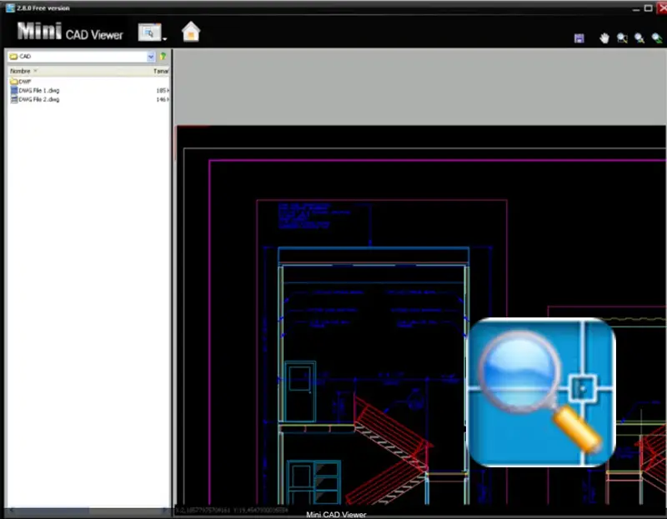Viewport: 667px width, 519px height.
Task: Click the file icon beside DWG File 1.dwg
Action: point(14,90)
